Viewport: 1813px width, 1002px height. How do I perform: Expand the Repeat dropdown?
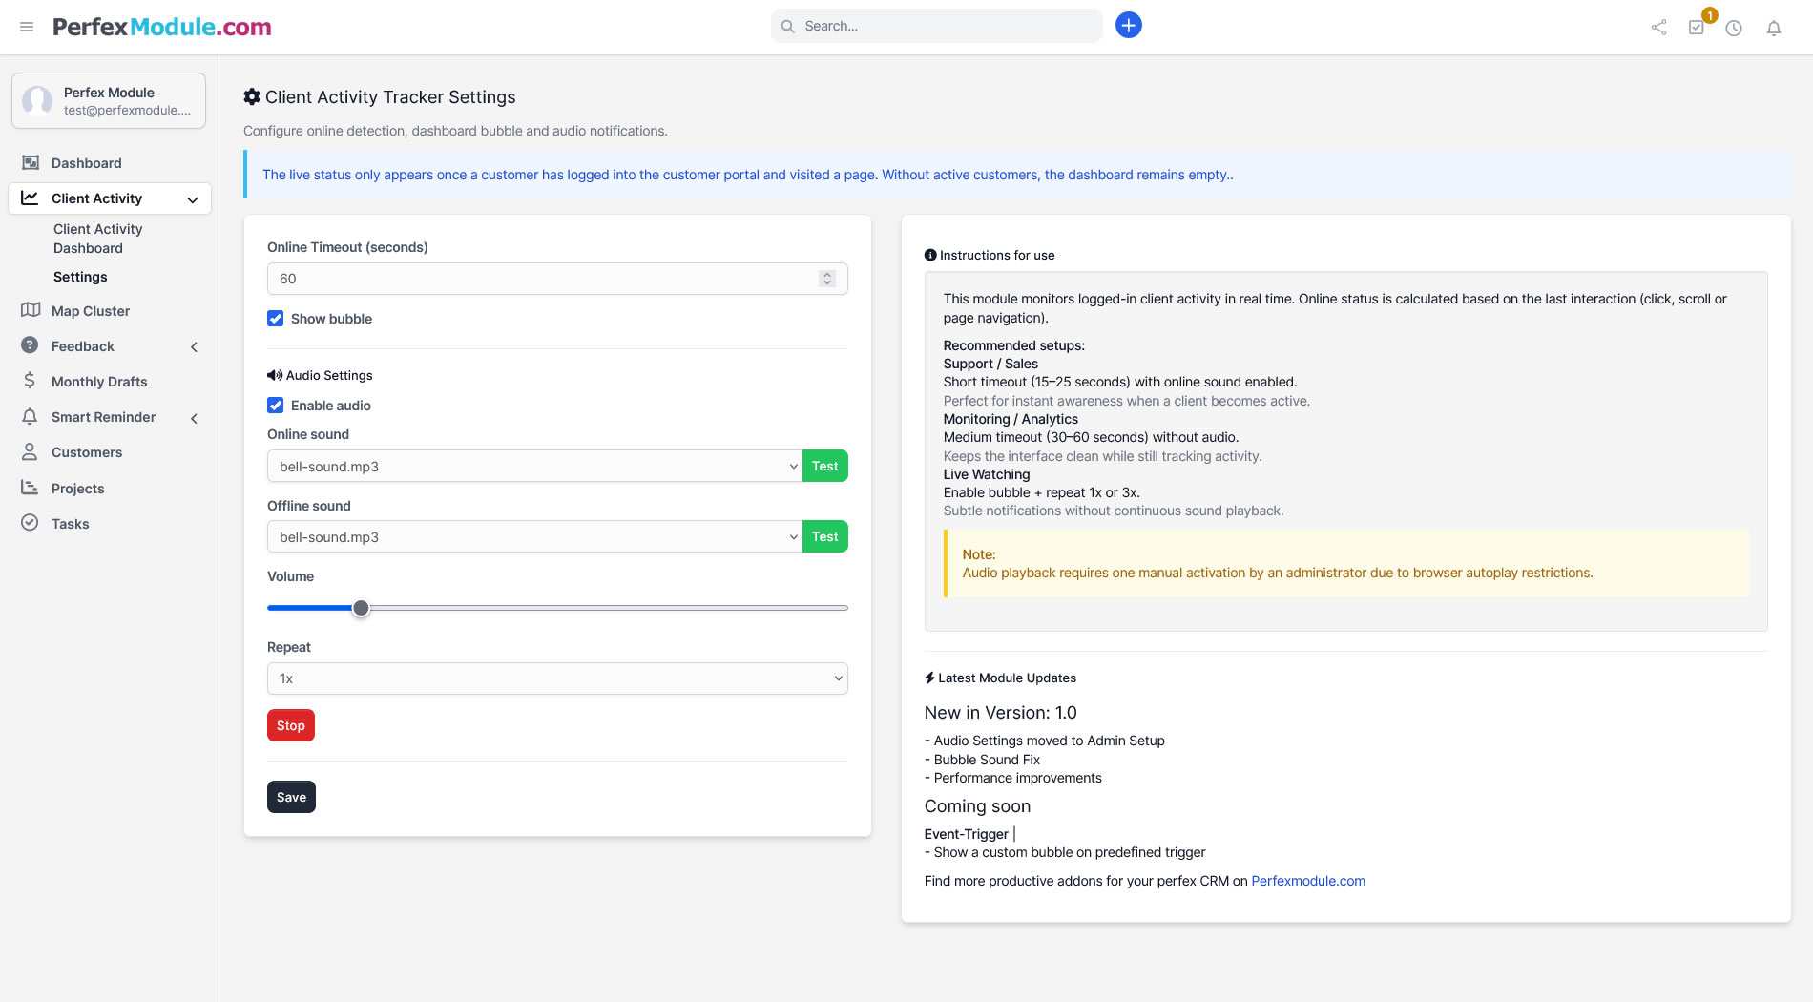[556, 678]
